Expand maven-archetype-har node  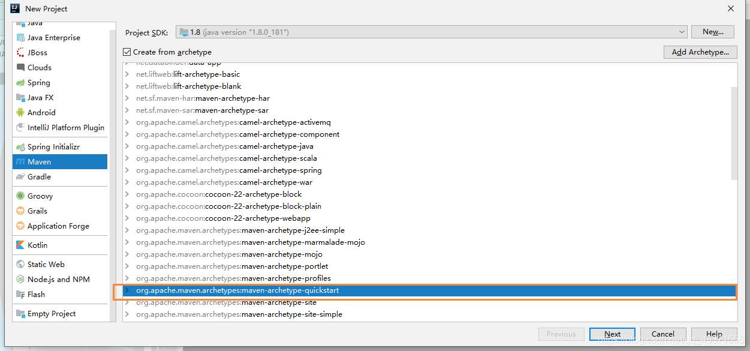126,98
